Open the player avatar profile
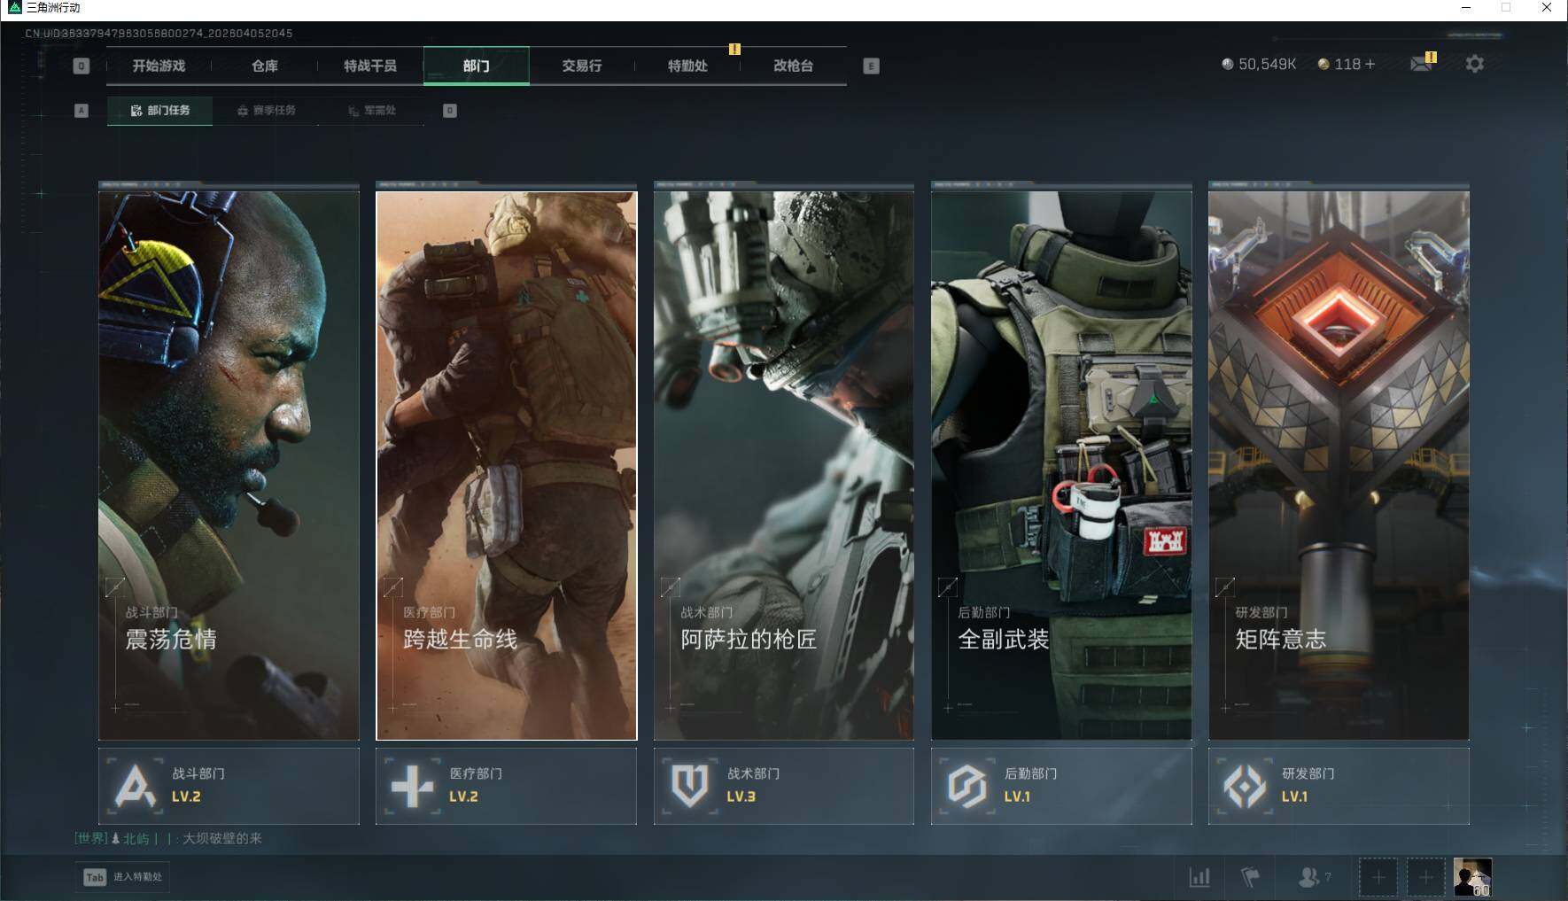This screenshot has height=901, width=1568. coord(1472,877)
